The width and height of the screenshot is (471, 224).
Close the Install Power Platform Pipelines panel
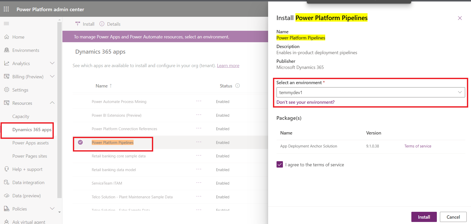click(x=460, y=18)
